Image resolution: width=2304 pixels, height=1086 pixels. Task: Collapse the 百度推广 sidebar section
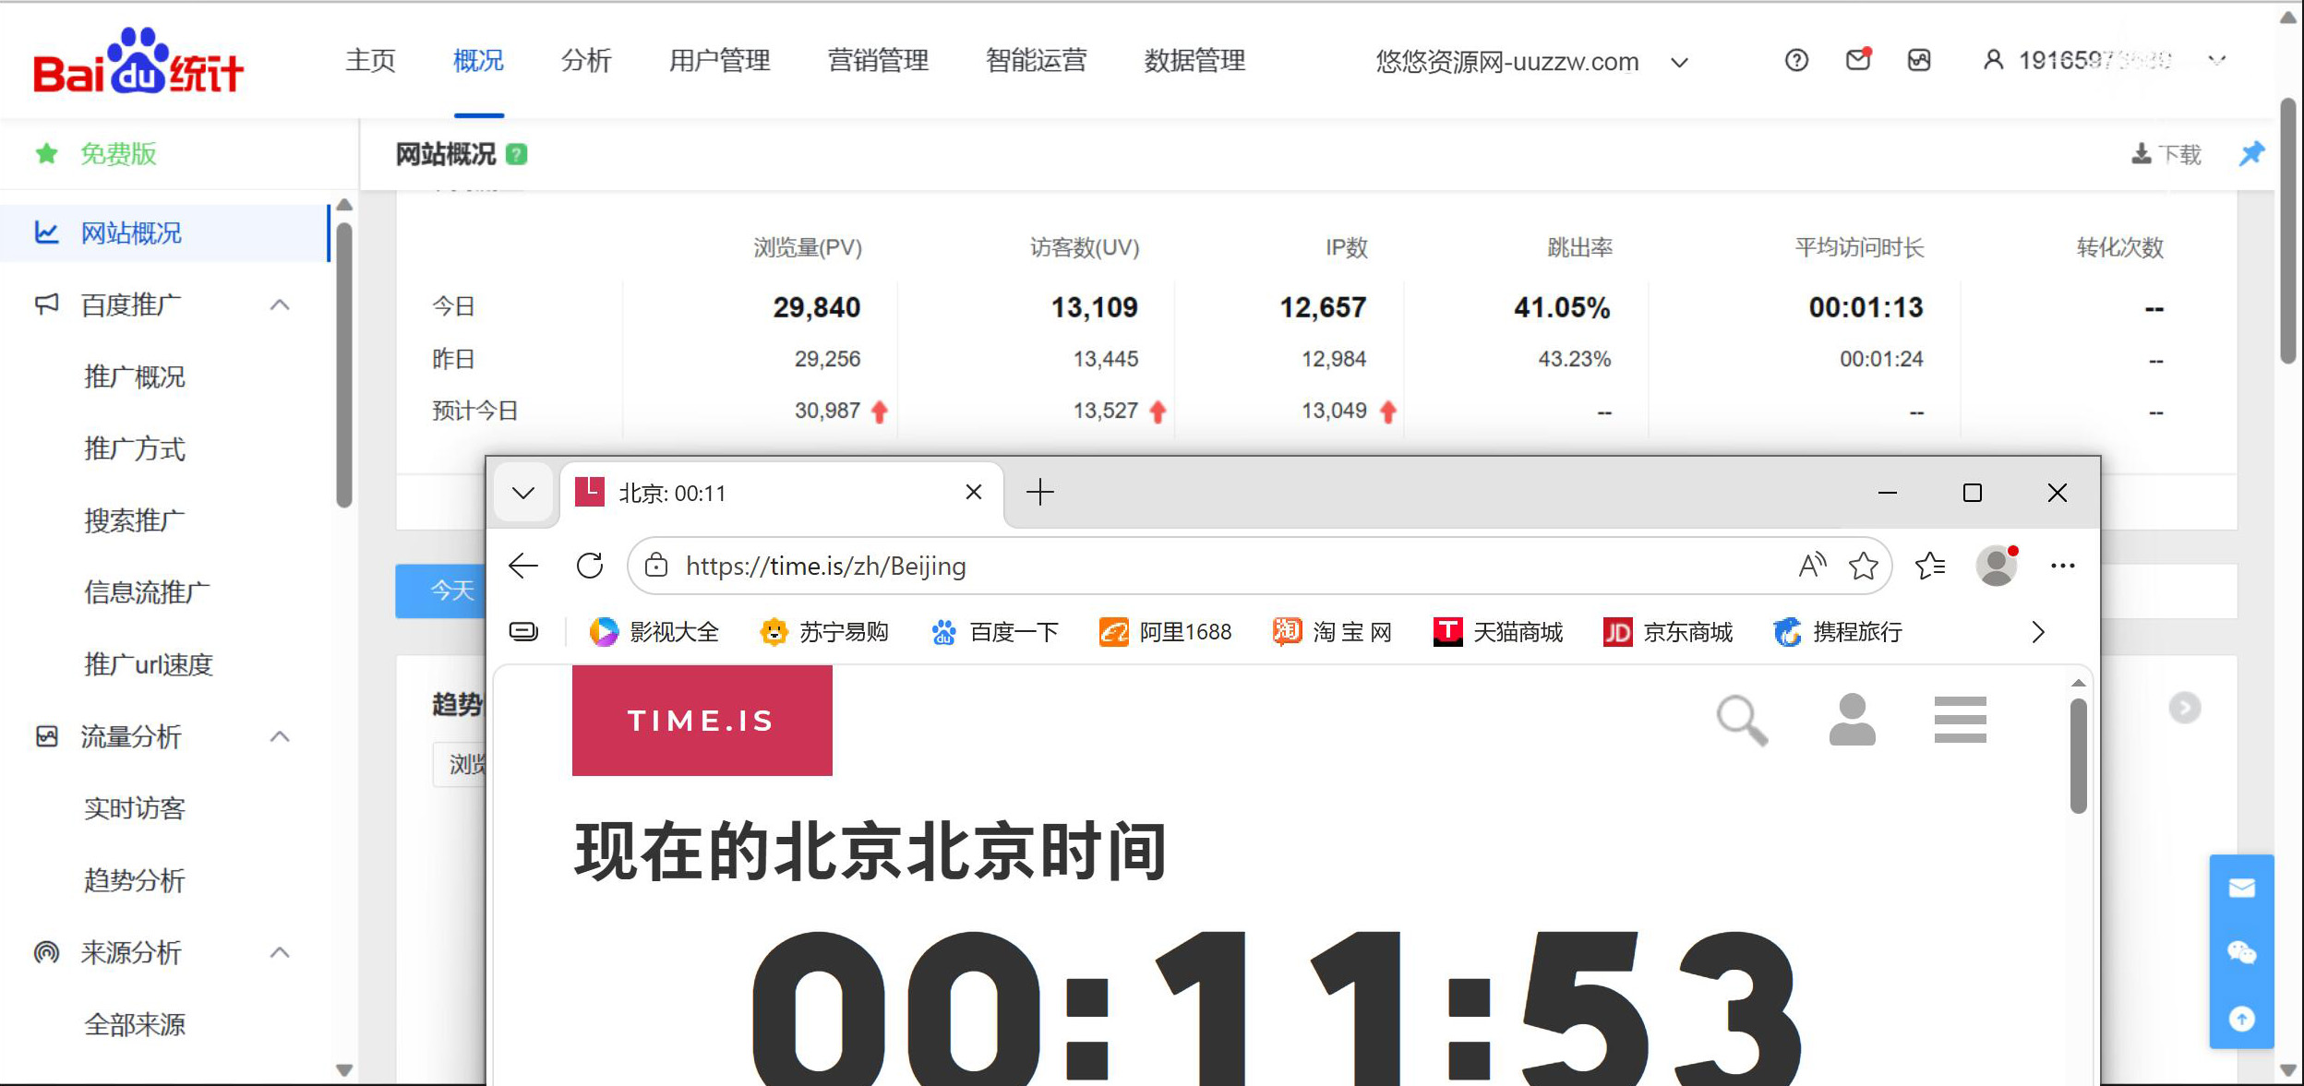pyautogui.click(x=280, y=304)
